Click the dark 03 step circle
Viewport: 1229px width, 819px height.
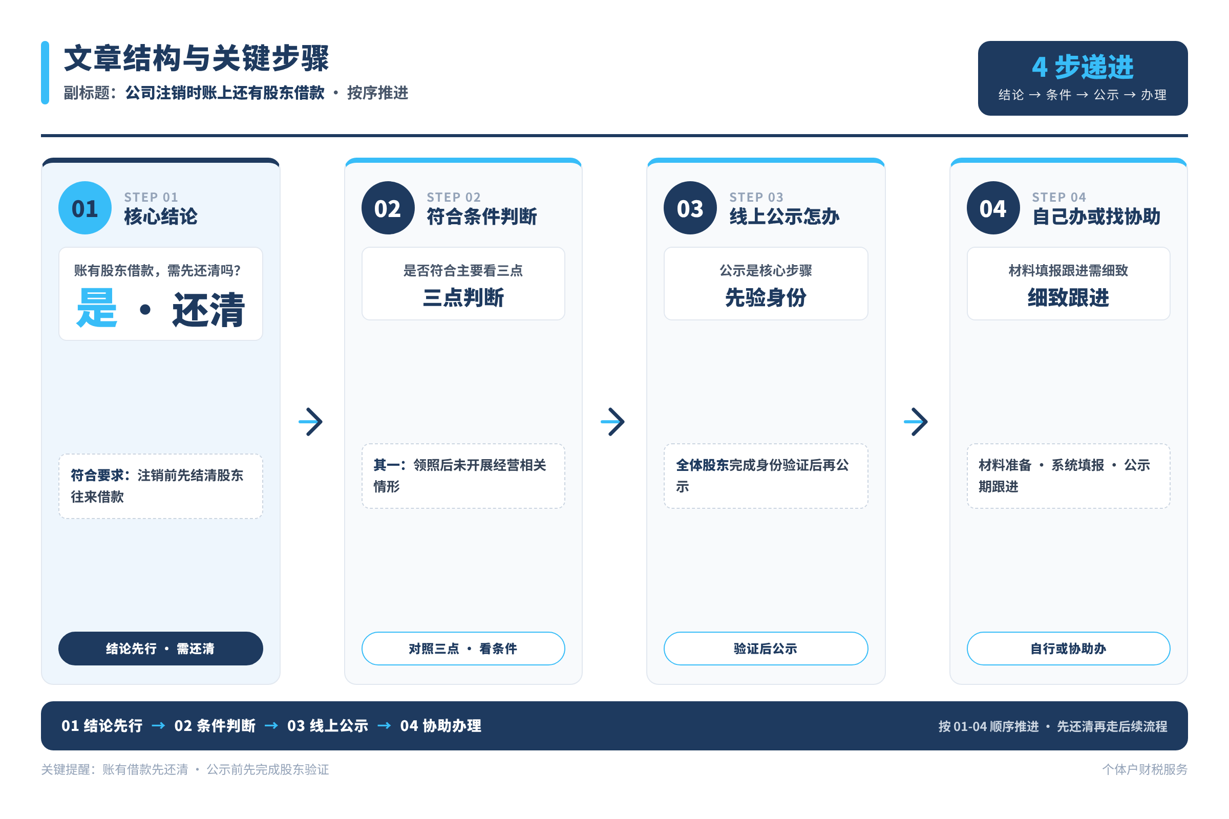(690, 208)
